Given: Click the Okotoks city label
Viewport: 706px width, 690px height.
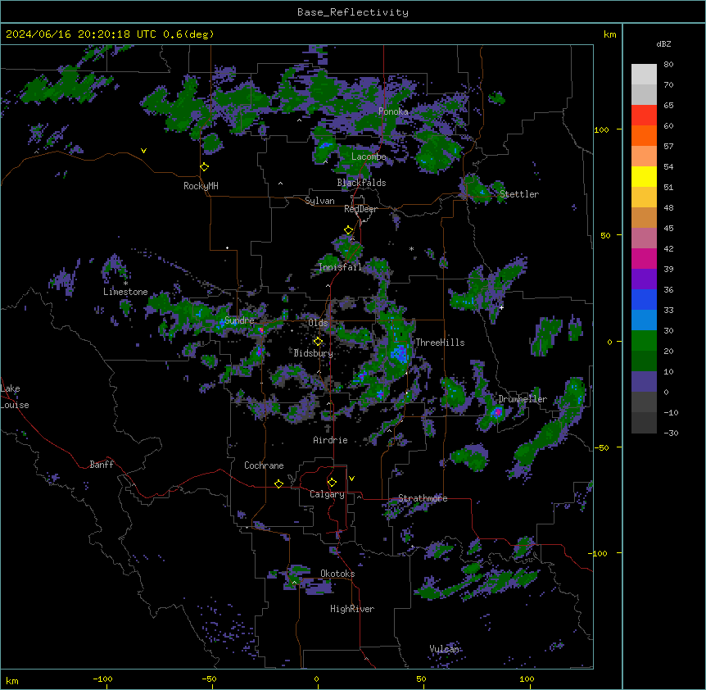Looking at the screenshot, I should pyautogui.click(x=337, y=574).
